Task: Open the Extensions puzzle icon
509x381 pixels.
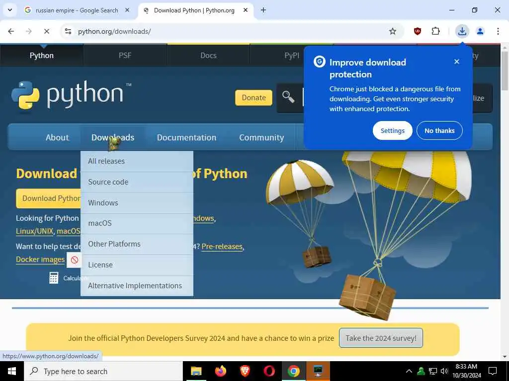Action: (x=435, y=31)
